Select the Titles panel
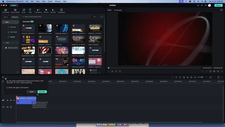Image resolution: width=225 pixels, height=127 pixels. coord(30,11)
